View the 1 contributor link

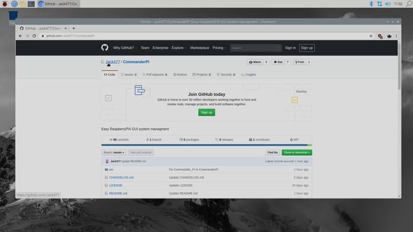259,140
